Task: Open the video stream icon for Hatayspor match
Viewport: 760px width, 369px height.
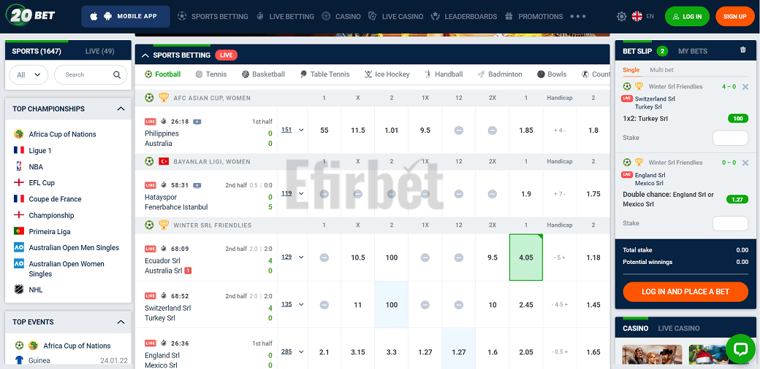Action: pyautogui.click(x=197, y=185)
